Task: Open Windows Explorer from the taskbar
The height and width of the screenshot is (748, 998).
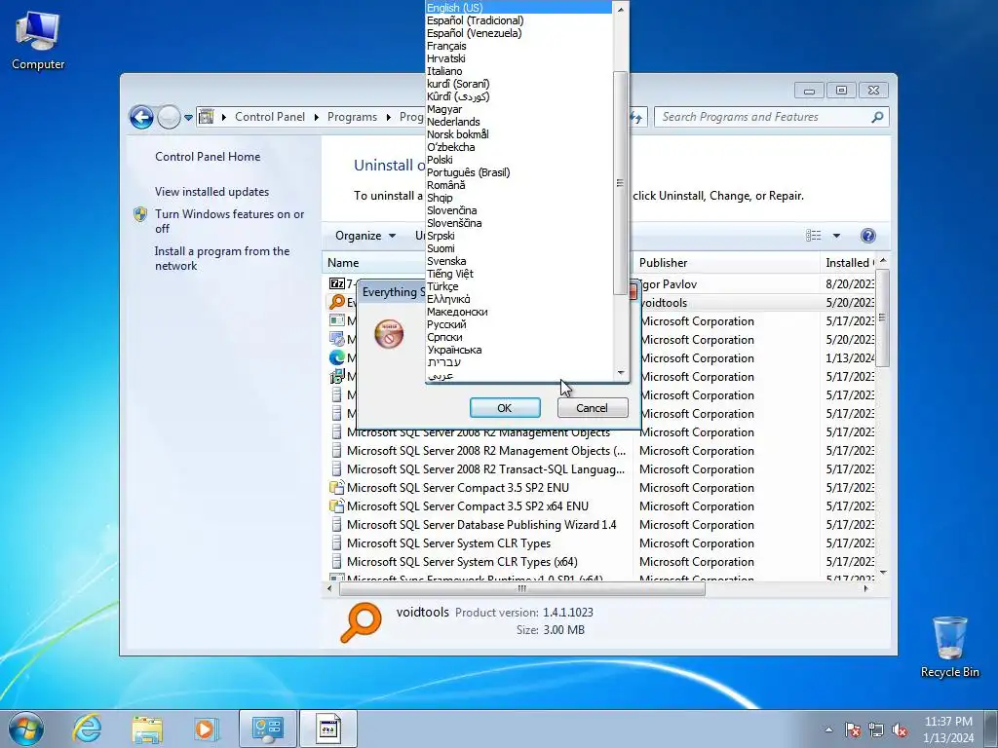Action: (147, 729)
